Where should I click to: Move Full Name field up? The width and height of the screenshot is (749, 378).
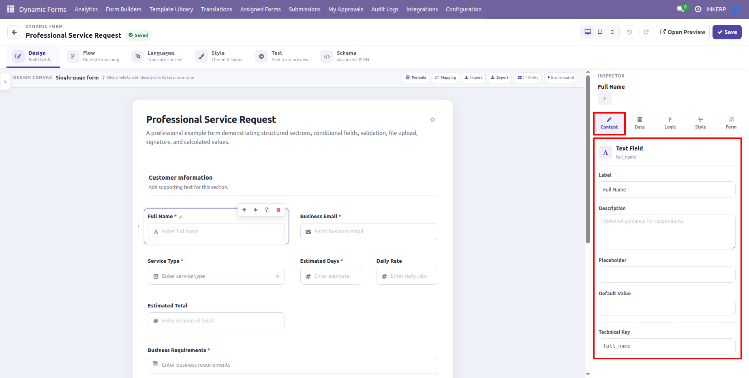point(244,210)
